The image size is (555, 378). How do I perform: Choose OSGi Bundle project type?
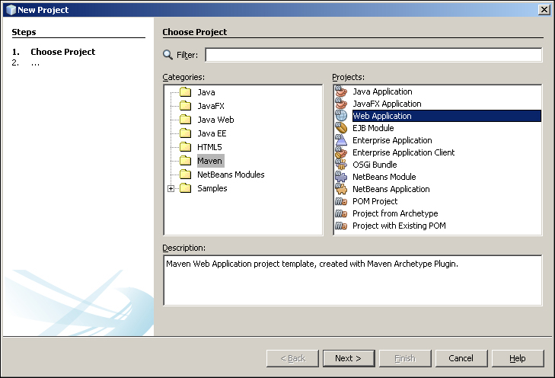pos(375,165)
